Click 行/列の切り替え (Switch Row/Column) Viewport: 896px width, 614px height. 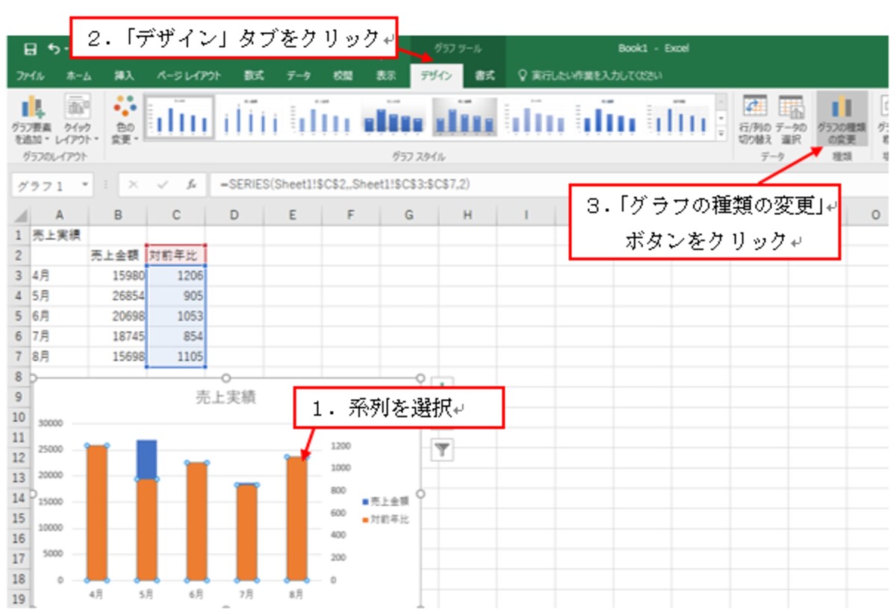click(x=756, y=119)
